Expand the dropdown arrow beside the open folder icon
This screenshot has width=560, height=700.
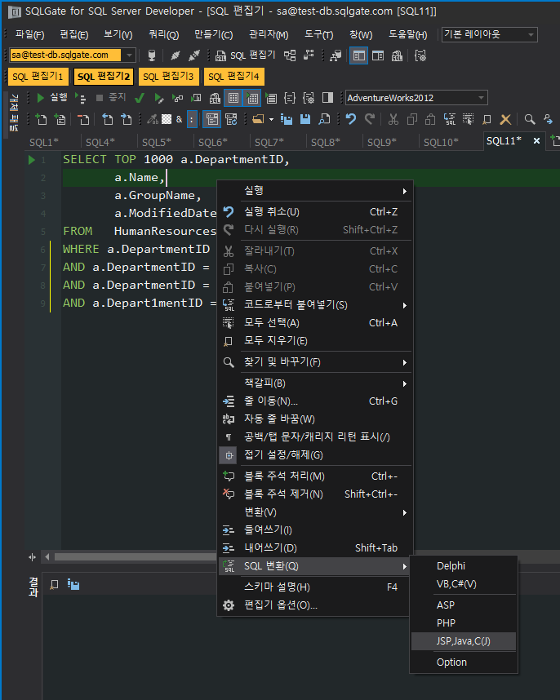pyautogui.click(x=271, y=119)
